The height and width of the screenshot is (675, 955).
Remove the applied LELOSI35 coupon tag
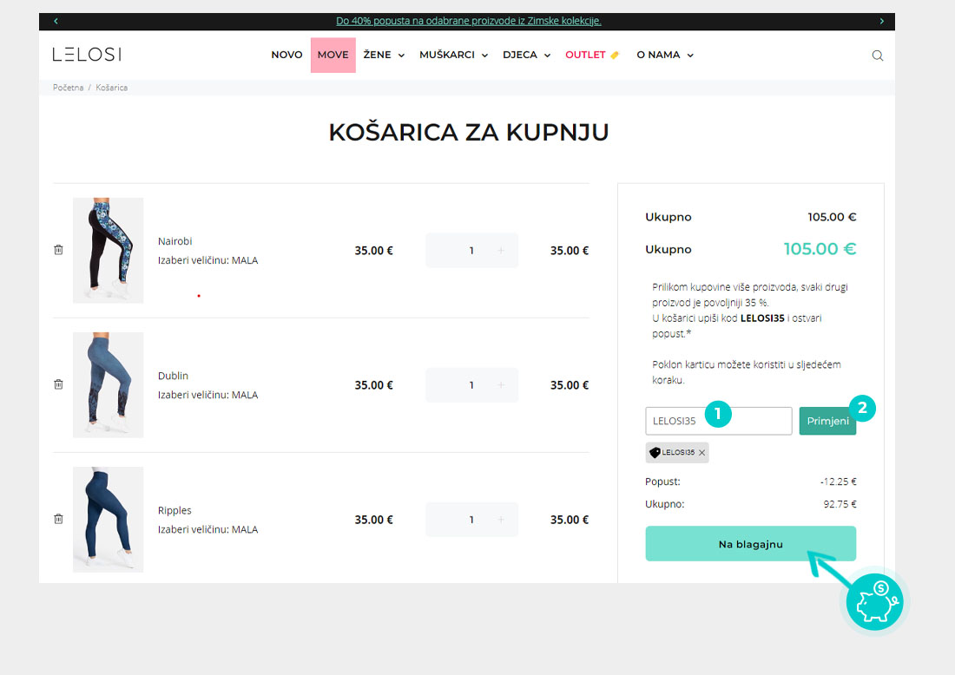pos(702,453)
